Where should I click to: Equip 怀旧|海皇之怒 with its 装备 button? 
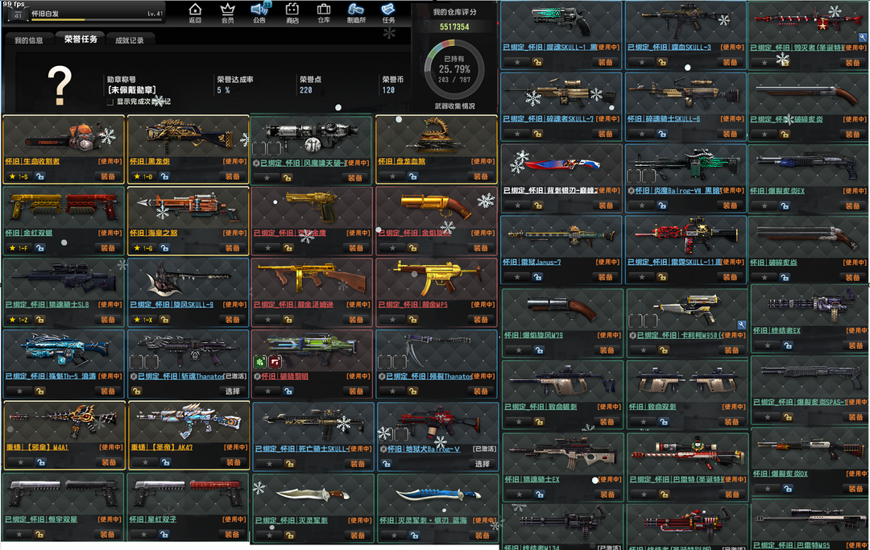[x=233, y=248]
